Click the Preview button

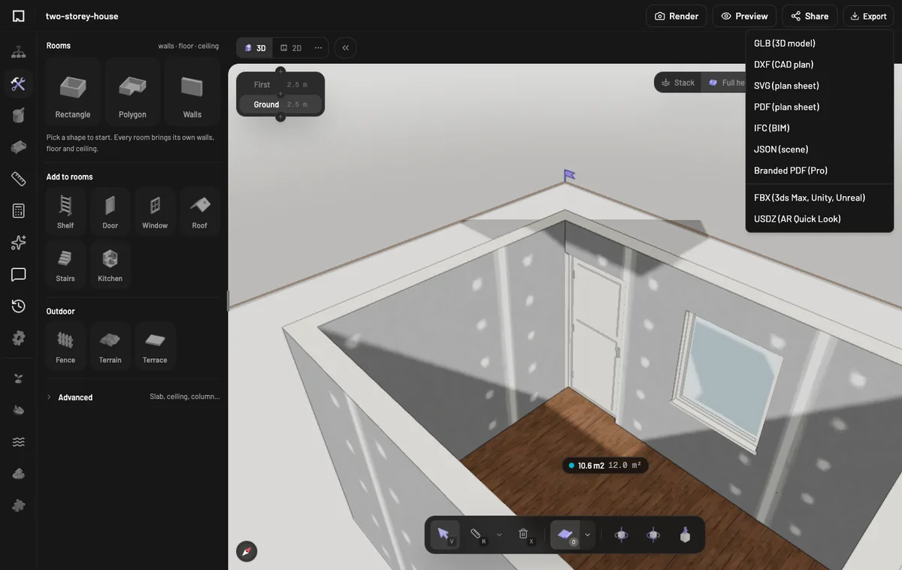pyautogui.click(x=744, y=16)
